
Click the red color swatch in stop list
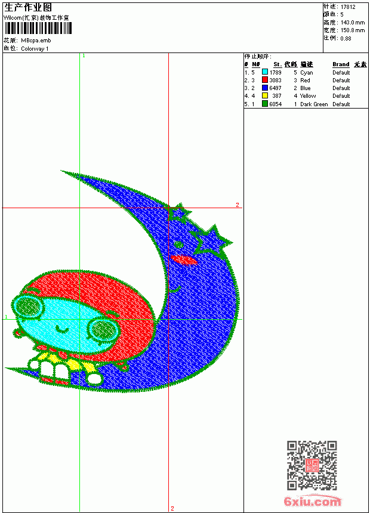pos(265,80)
